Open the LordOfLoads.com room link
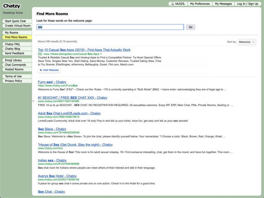The height and width of the screenshot is (198, 264). click(x=69, y=113)
